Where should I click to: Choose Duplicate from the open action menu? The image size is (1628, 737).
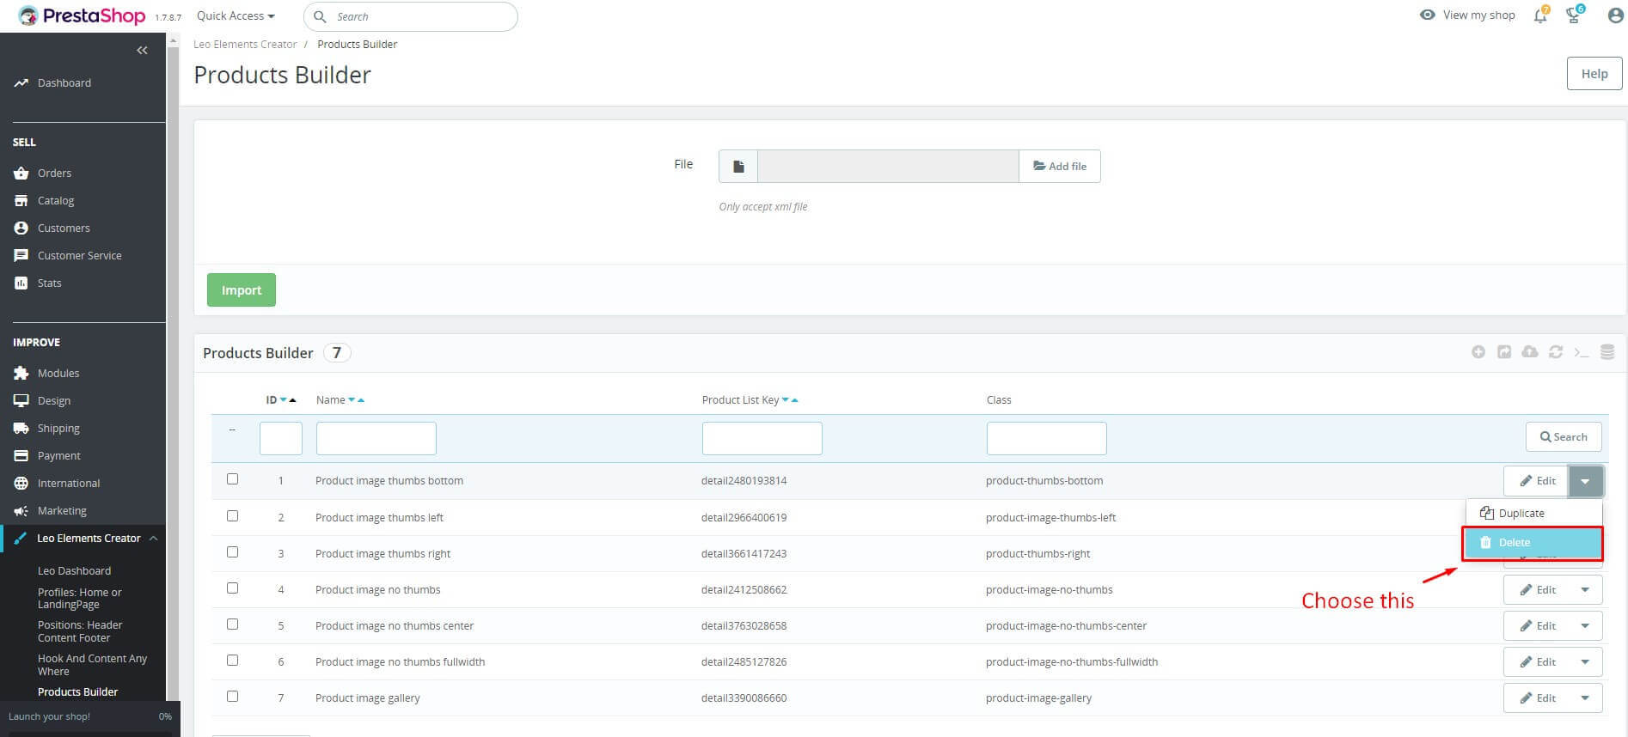pos(1533,513)
